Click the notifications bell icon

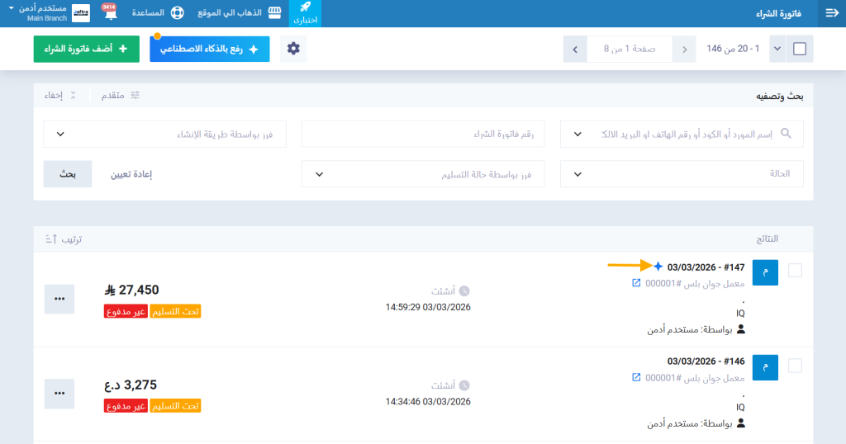tap(108, 14)
